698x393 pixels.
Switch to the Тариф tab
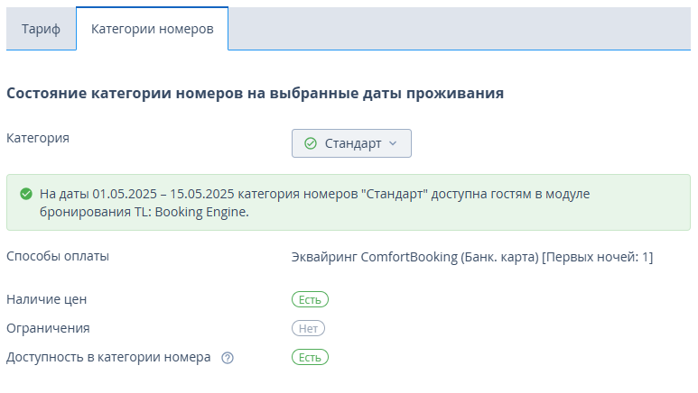point(41,29)
